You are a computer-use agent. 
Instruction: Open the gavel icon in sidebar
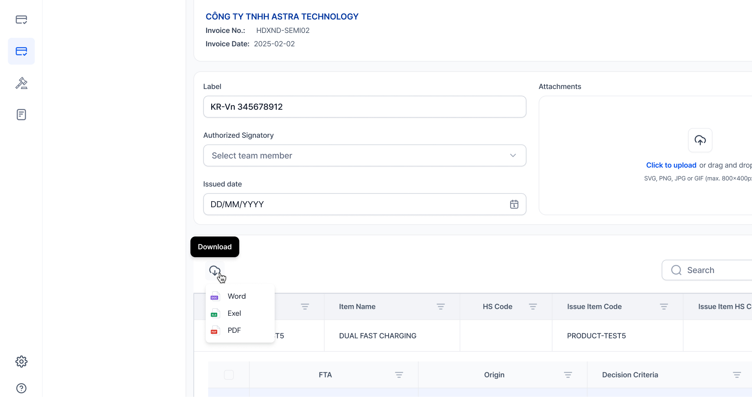pos(21,83)
